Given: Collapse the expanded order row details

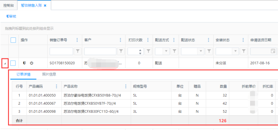Looking at the screenshot, I should pos(5,63).
